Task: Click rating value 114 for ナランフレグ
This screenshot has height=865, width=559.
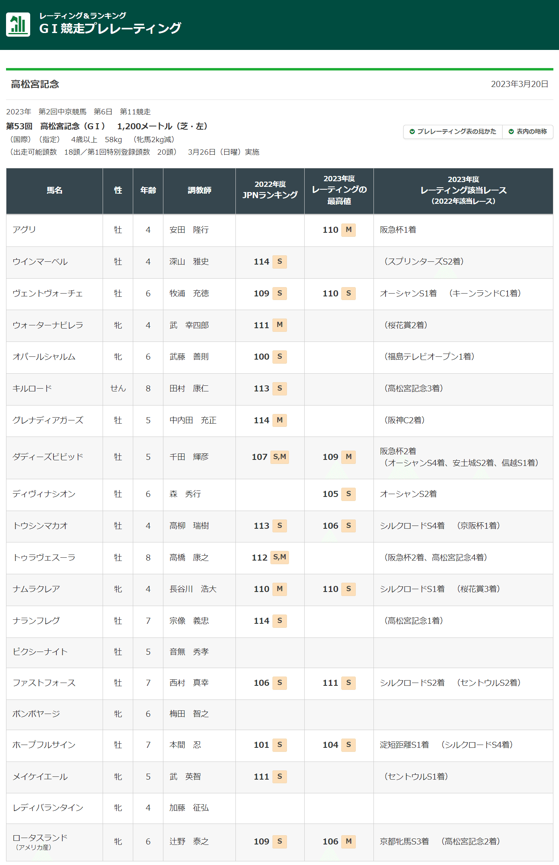Action: [261, 621]
